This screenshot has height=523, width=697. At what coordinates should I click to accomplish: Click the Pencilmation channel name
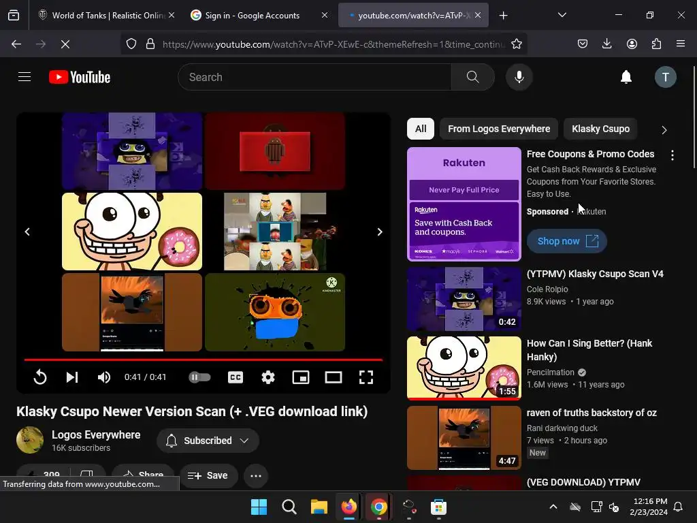tap(550, 373)
